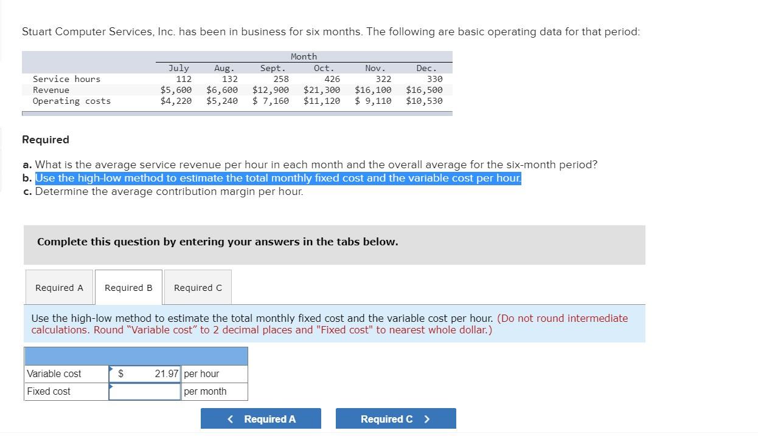Click the Fixed cost row label
This screenshot has height=436, width=758.
(x=49, y=392)
